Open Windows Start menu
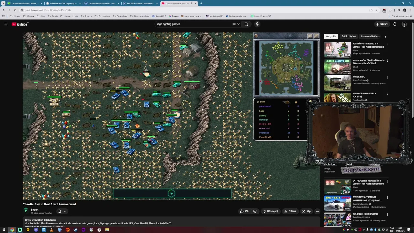Viewport: 414px width, 233px height. click(x=4, y=230)
